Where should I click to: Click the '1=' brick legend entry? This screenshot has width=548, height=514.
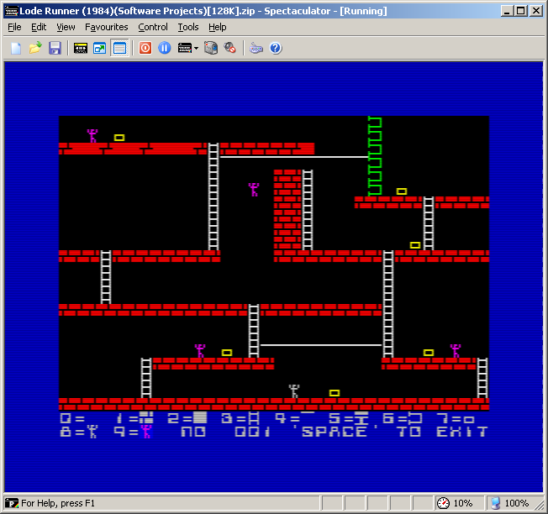tap(134, 418)
